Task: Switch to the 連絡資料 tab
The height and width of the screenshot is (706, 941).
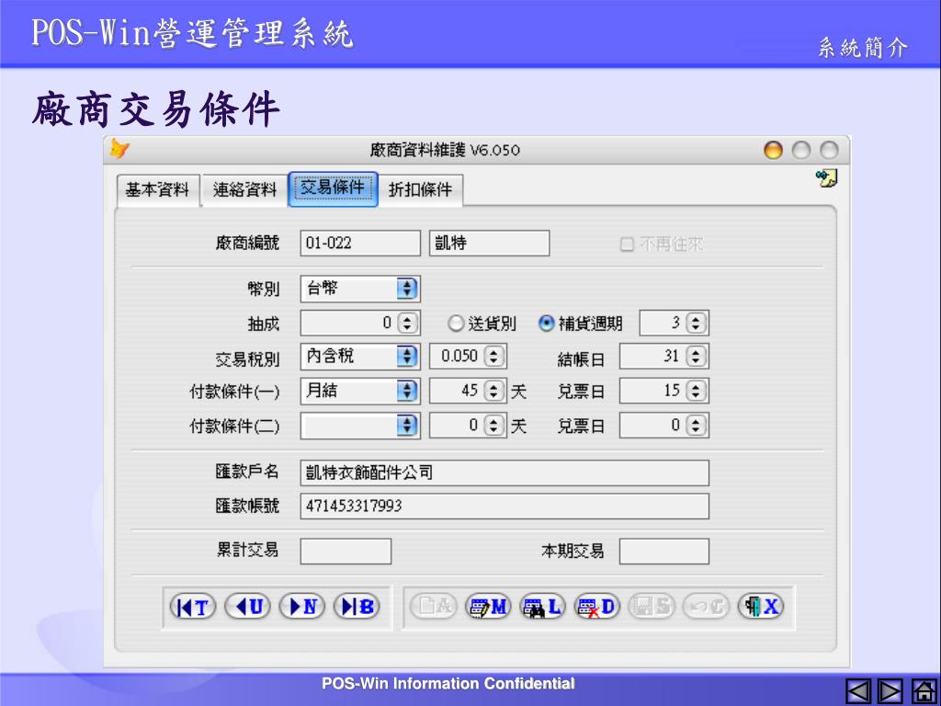Action: pyautogui.click(x=244, y=190)
